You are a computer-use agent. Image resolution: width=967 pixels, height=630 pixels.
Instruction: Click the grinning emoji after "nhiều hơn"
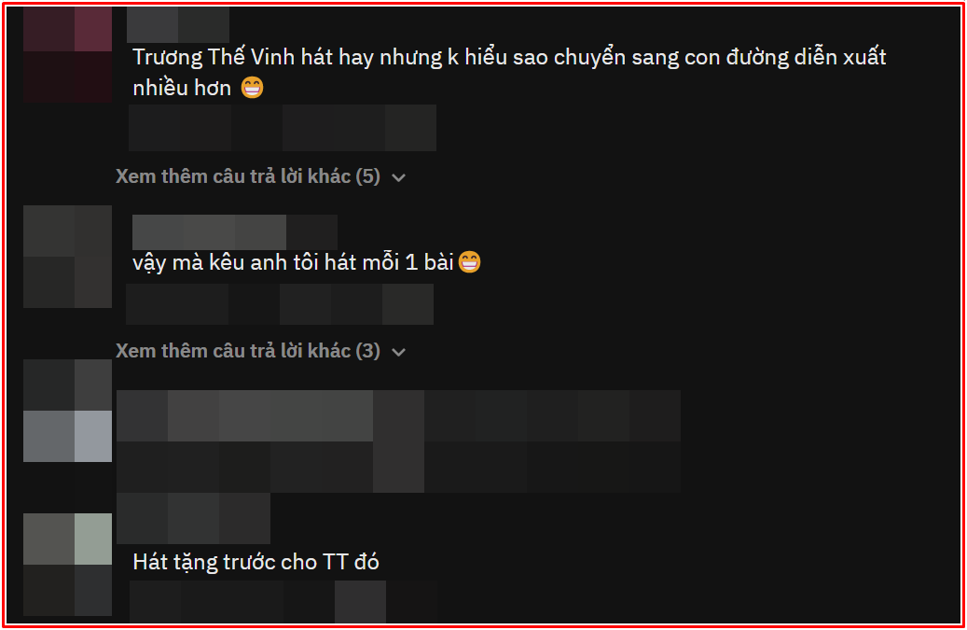pos(252,88)
